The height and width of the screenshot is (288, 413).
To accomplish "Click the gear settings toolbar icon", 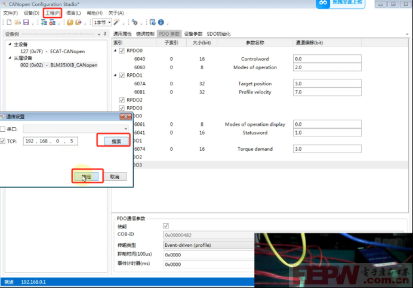I will [x=135, y=23].
